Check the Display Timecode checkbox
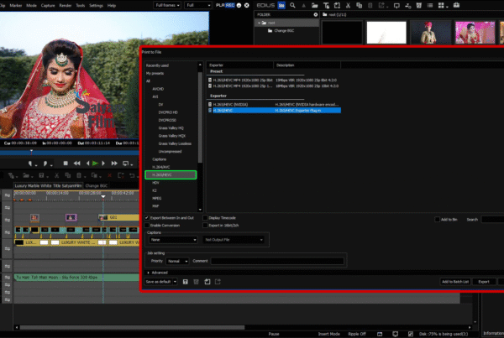Viewport: 504px width, 338px height. pyautogui.click(x=205, y=218)
